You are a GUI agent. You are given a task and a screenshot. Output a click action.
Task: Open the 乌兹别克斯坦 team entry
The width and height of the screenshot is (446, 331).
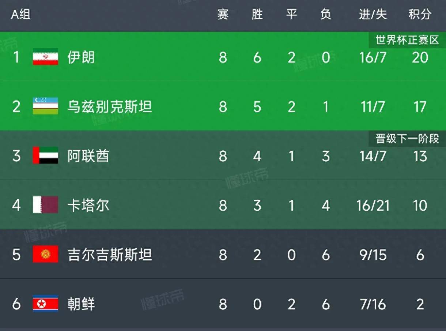[x=110, y=107]
